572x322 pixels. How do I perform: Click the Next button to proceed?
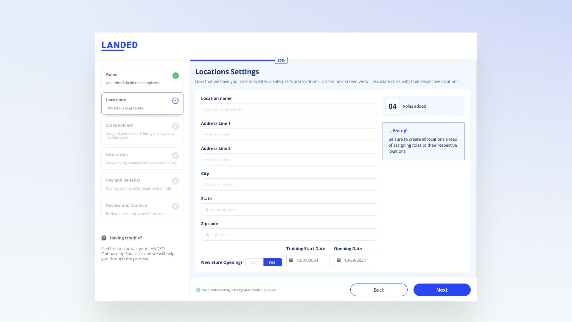442,290
